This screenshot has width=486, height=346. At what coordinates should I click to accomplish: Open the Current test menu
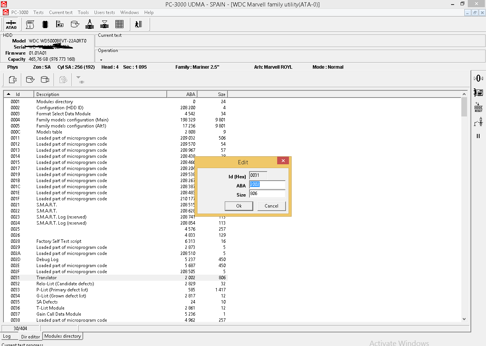(61, 13)
